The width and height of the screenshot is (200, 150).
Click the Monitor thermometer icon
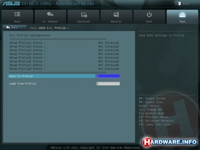116,14
